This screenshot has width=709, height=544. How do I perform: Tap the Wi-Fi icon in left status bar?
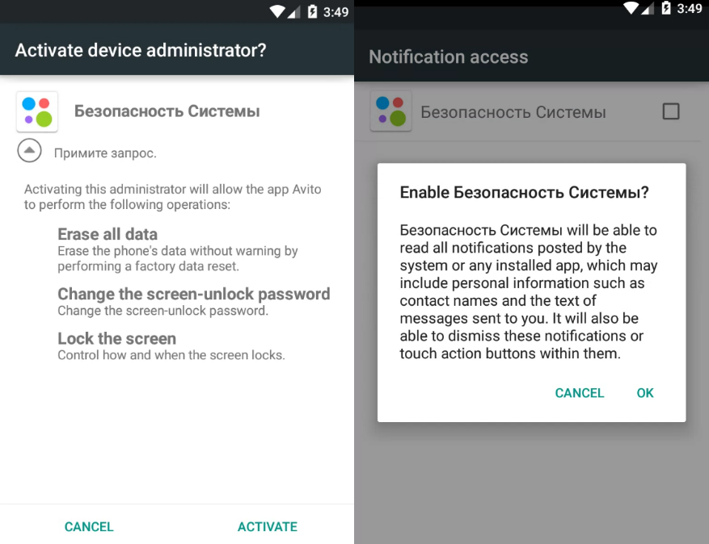[276, 11]
